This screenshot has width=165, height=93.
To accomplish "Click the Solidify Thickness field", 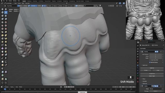I will [x=155, y=91].
